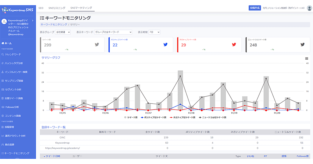
Task: Toggle ネガティブなツイート数 legend series
Action: (182, 117)
